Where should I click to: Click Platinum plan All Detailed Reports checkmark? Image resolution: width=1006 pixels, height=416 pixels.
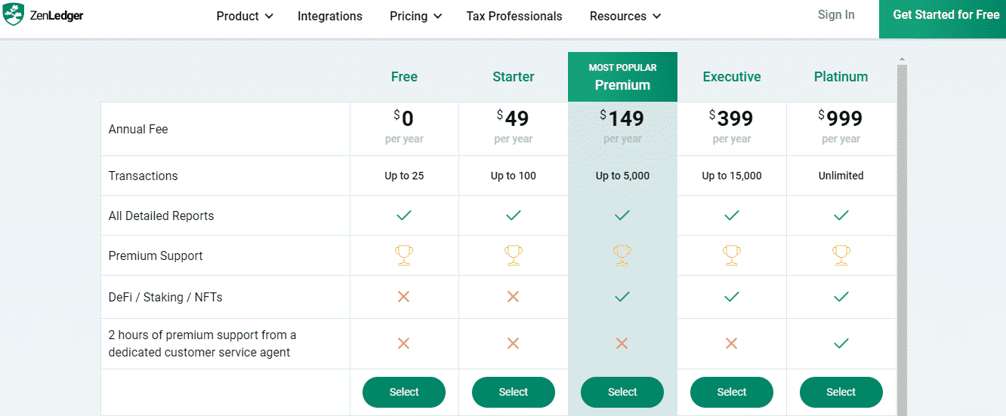841,216
